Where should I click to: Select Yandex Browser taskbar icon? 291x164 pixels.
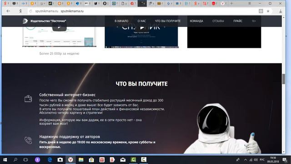pos(70,160)
